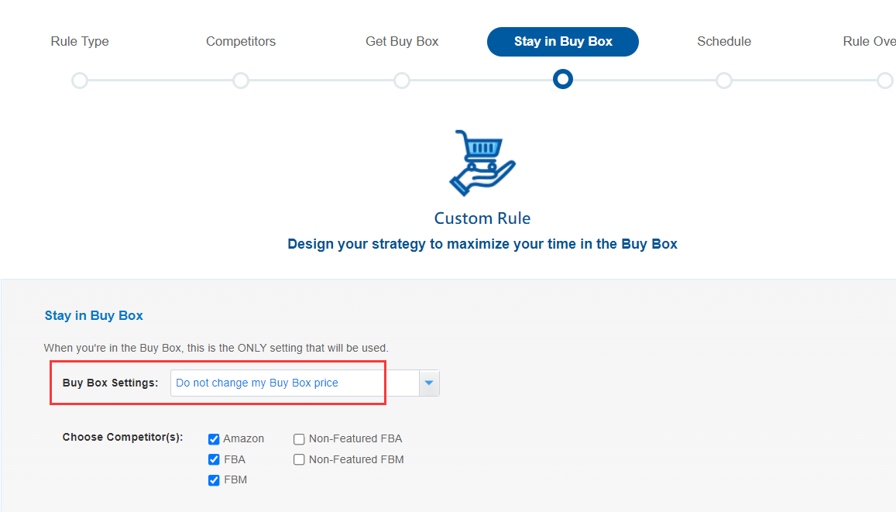Click the Stay in Buy Box section heading
The width and height of the screenshot is (896, 512).
[94, 315]
